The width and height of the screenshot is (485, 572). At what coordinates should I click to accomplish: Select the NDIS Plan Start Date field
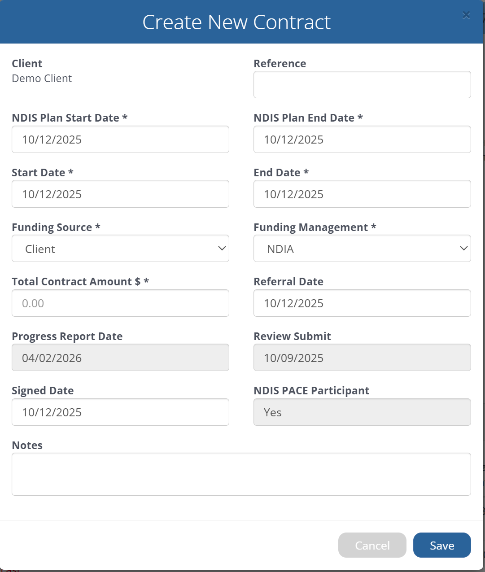pos(120,140)
